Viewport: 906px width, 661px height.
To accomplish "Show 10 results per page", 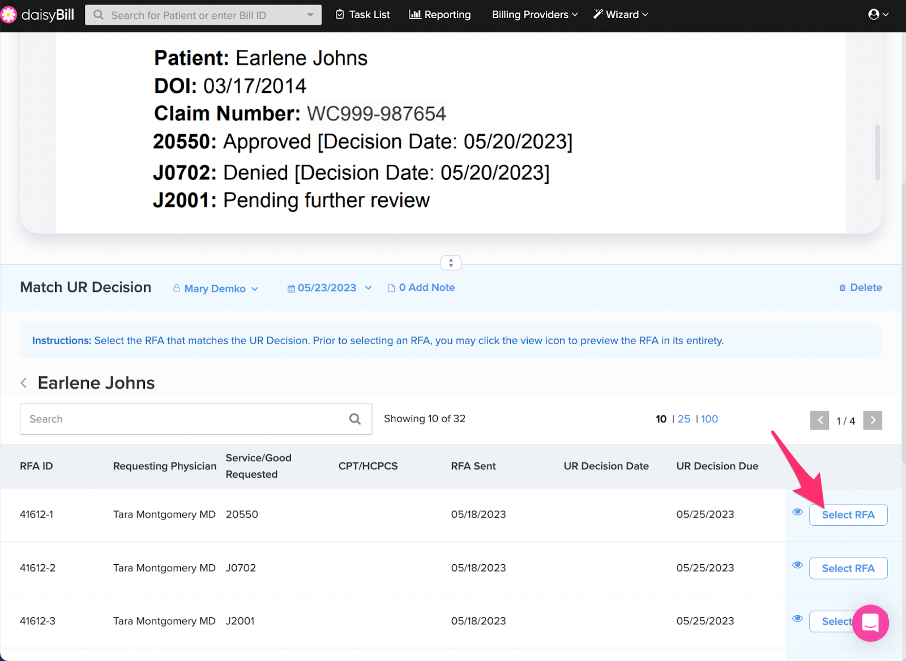I will pyautogui.click(x=661, y=419).
